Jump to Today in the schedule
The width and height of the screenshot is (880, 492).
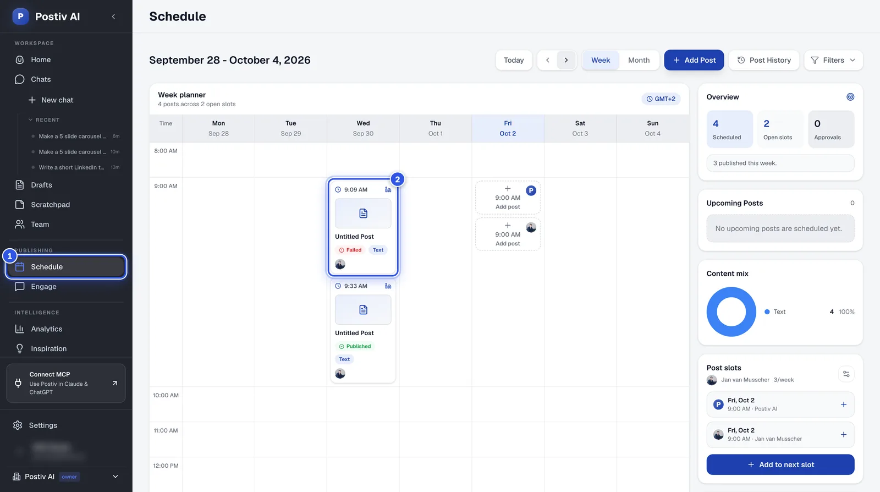tap(514, 60)
